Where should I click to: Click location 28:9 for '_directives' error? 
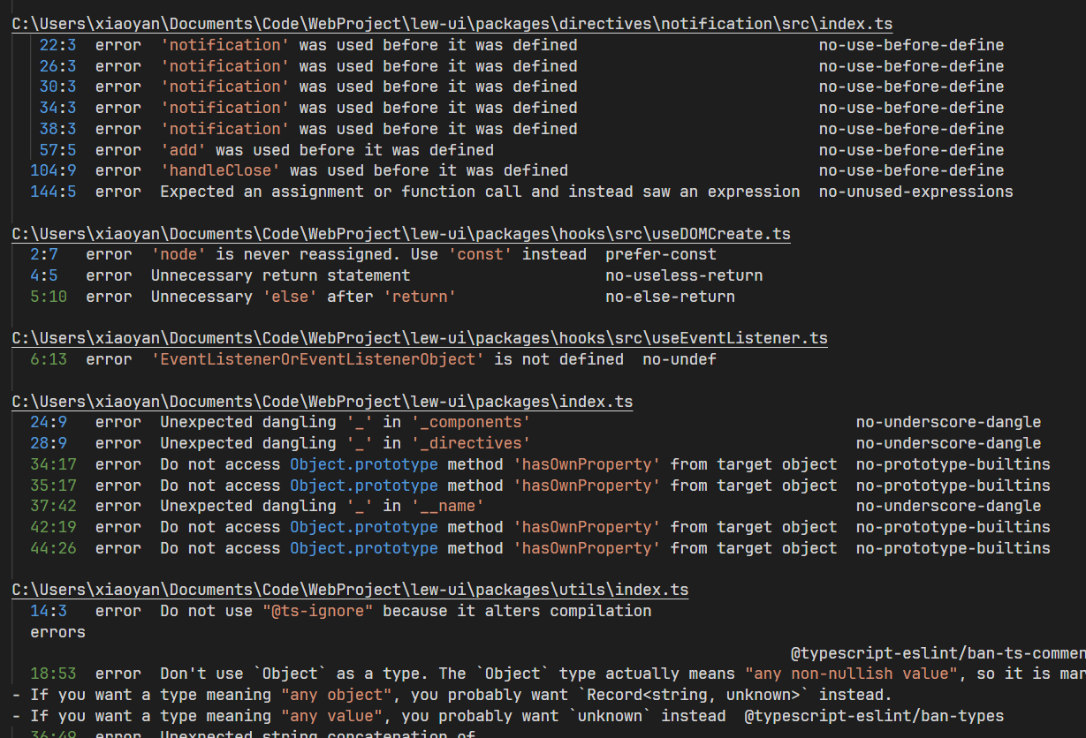(49, 443)
